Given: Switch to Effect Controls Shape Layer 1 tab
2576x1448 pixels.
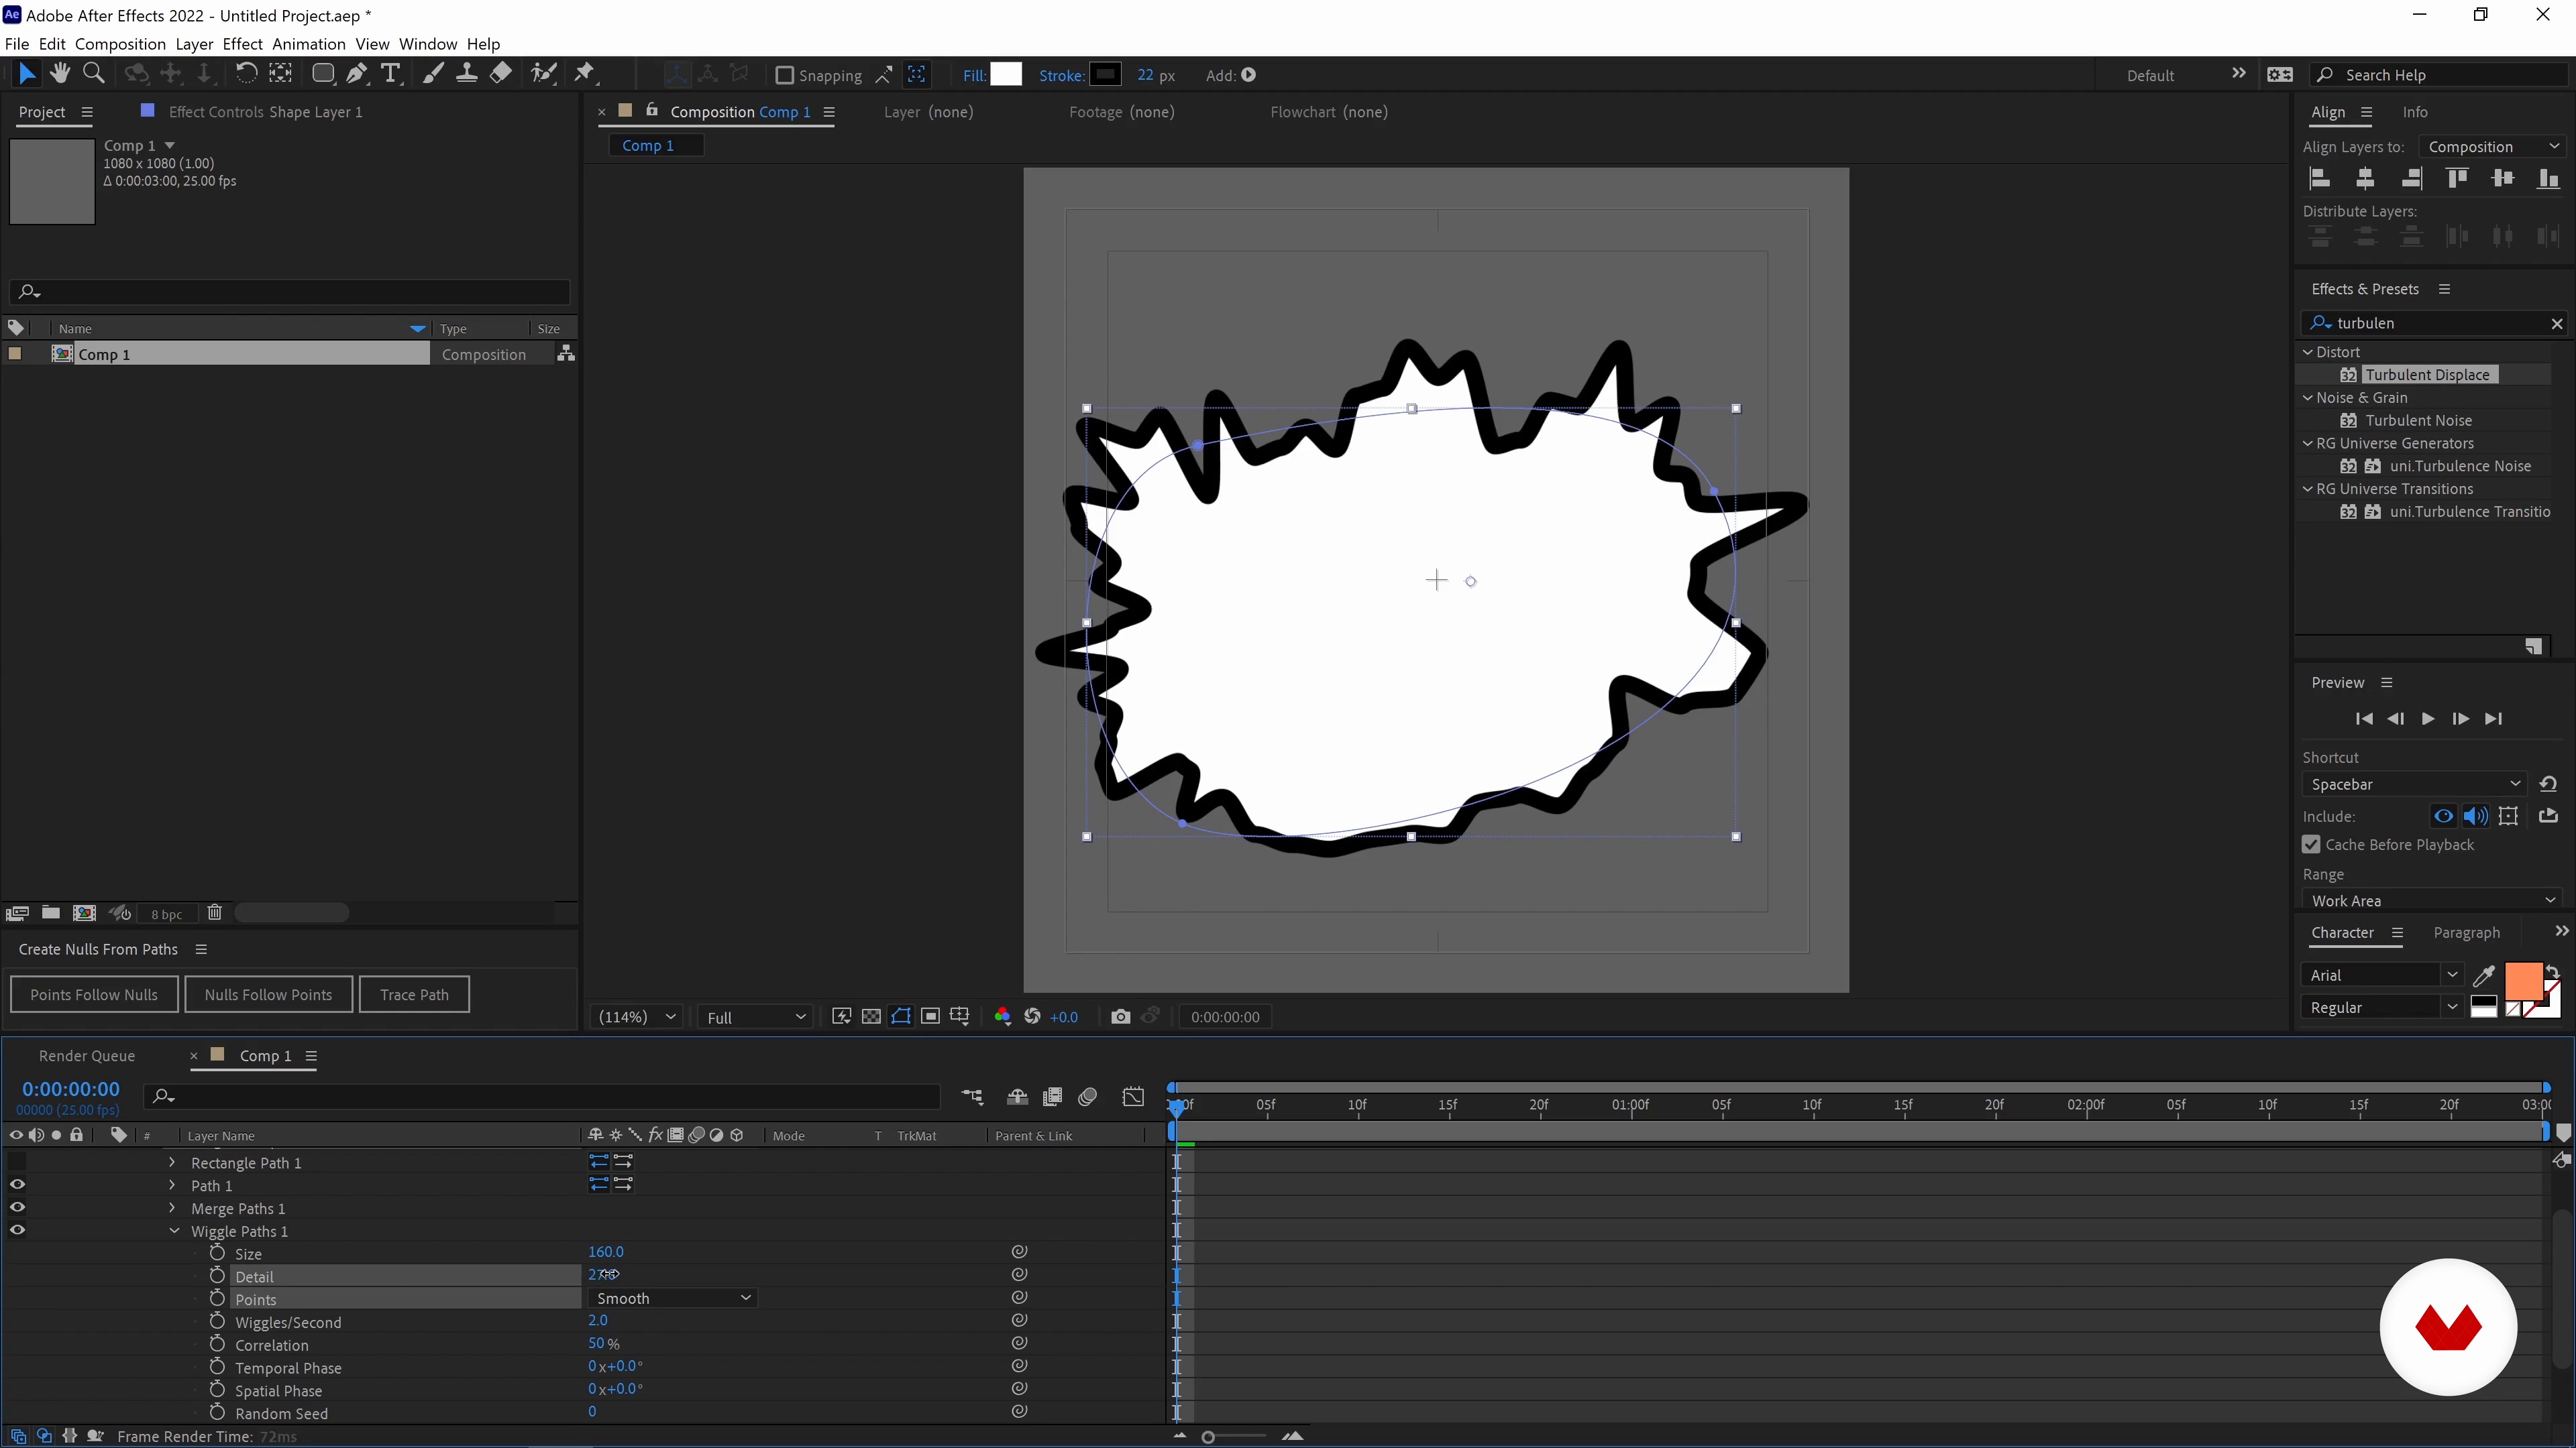Looking at the screenshot, I should point(265,112).
